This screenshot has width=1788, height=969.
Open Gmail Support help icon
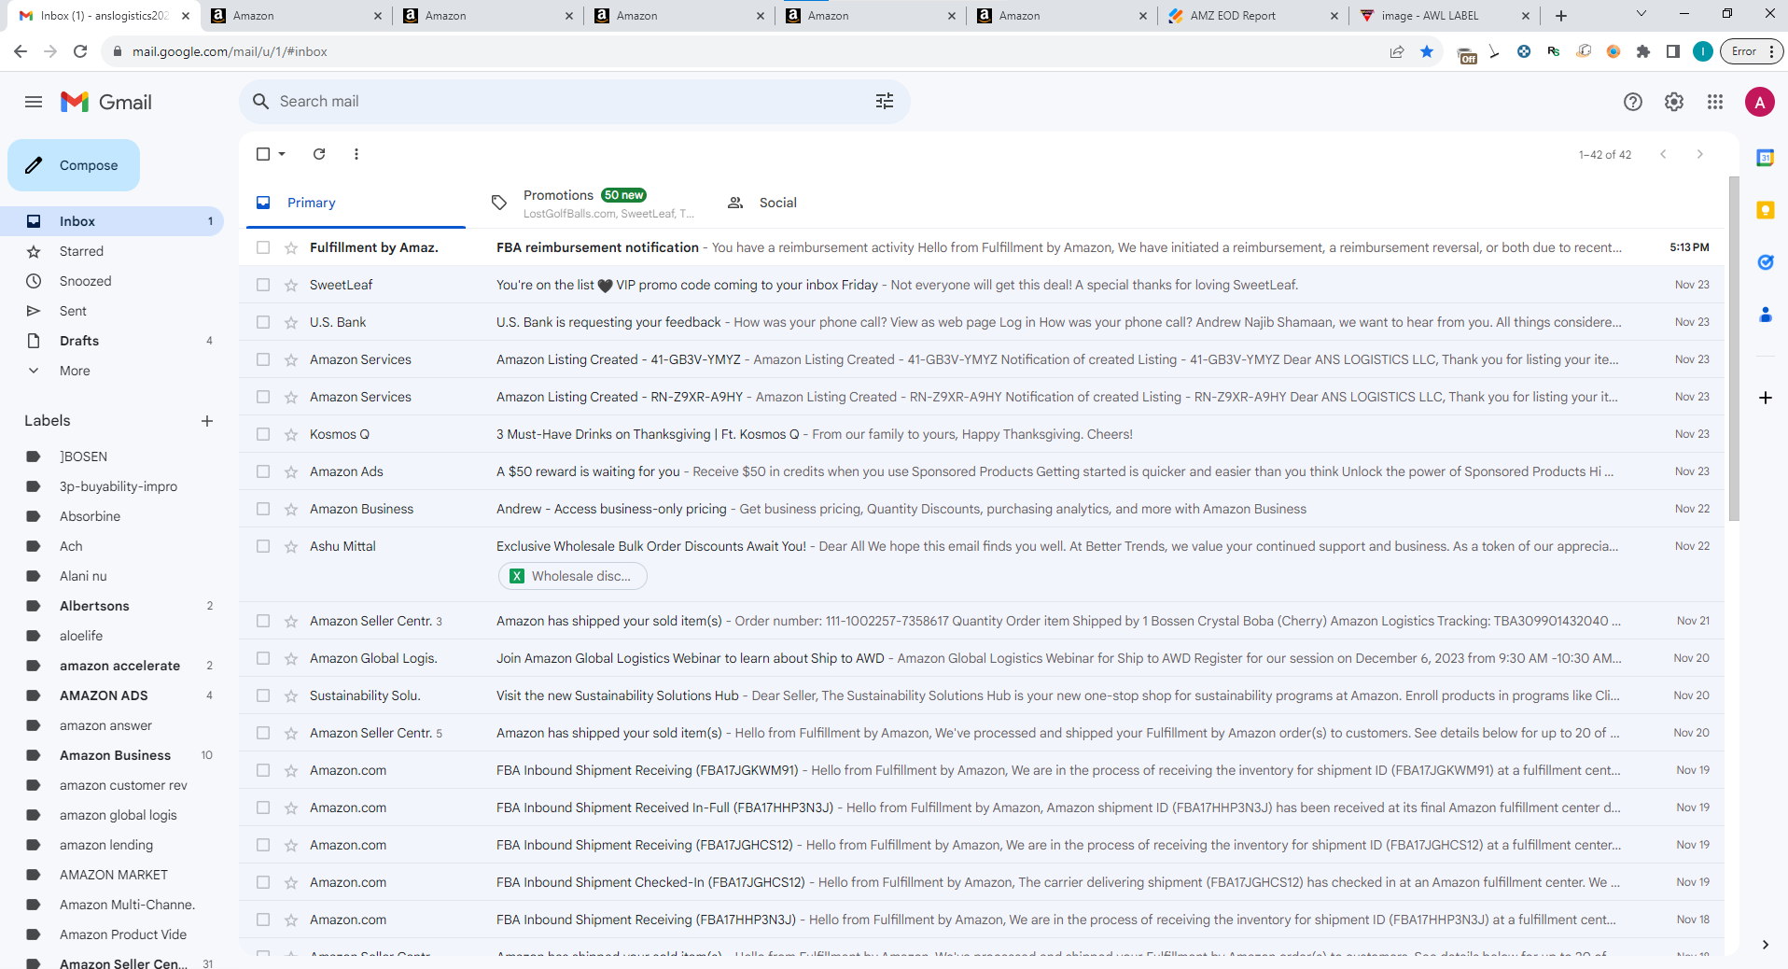[x=1633, y=102]
